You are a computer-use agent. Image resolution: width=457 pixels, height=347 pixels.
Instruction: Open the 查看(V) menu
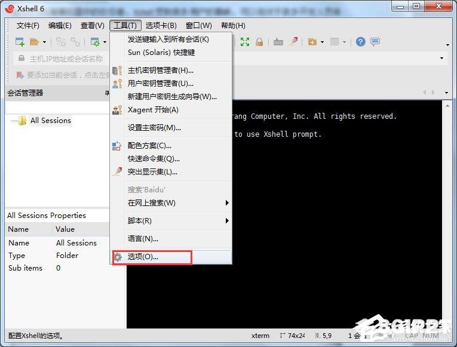(92, 26)
